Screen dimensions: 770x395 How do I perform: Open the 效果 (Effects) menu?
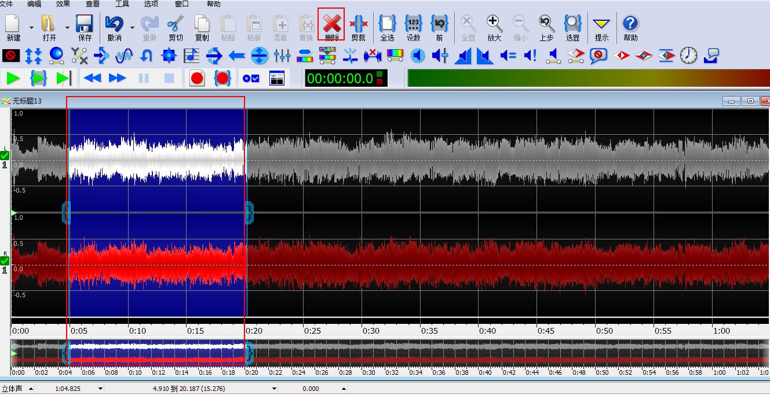[63, 4]
